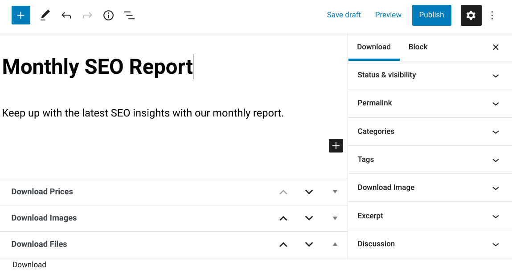
Task: Undo the last change
Action: (x=66, y=16)
